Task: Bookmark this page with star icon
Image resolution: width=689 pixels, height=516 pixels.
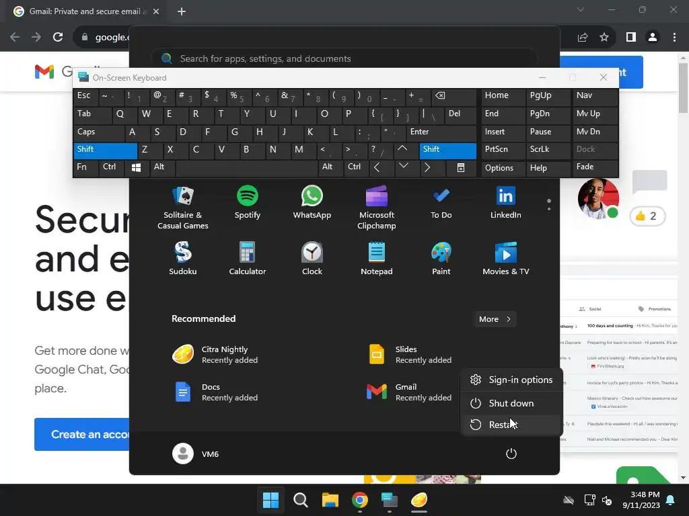Action: [x=604, y=38]
